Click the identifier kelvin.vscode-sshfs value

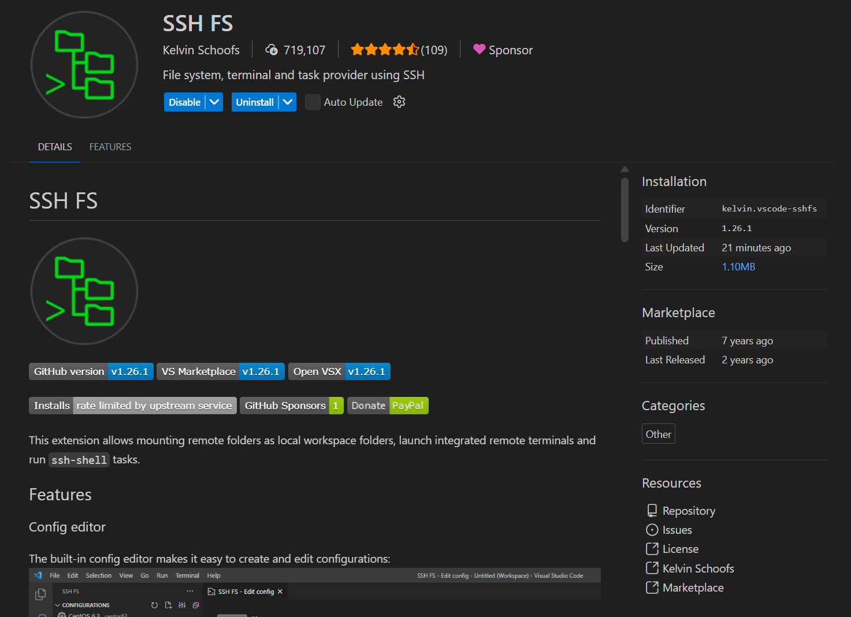(770, 209)
